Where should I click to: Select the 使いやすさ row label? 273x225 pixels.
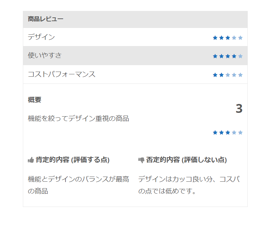45,56
